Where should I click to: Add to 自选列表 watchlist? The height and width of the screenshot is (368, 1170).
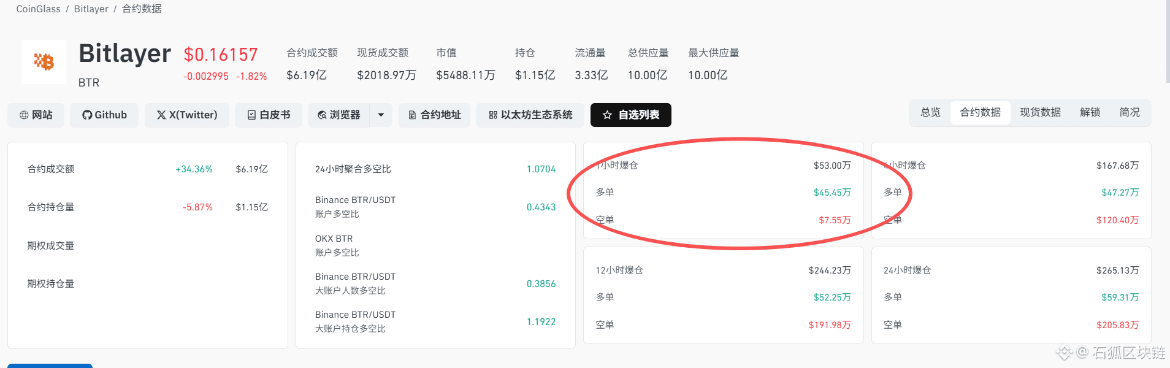[631, 115]
